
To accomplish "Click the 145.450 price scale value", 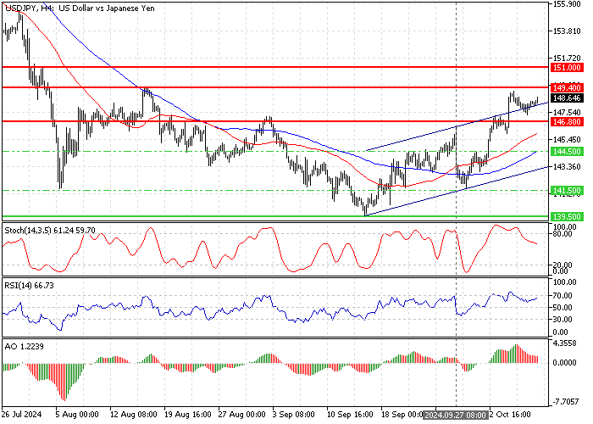I will pyautogui.click(x=567, y=140).
